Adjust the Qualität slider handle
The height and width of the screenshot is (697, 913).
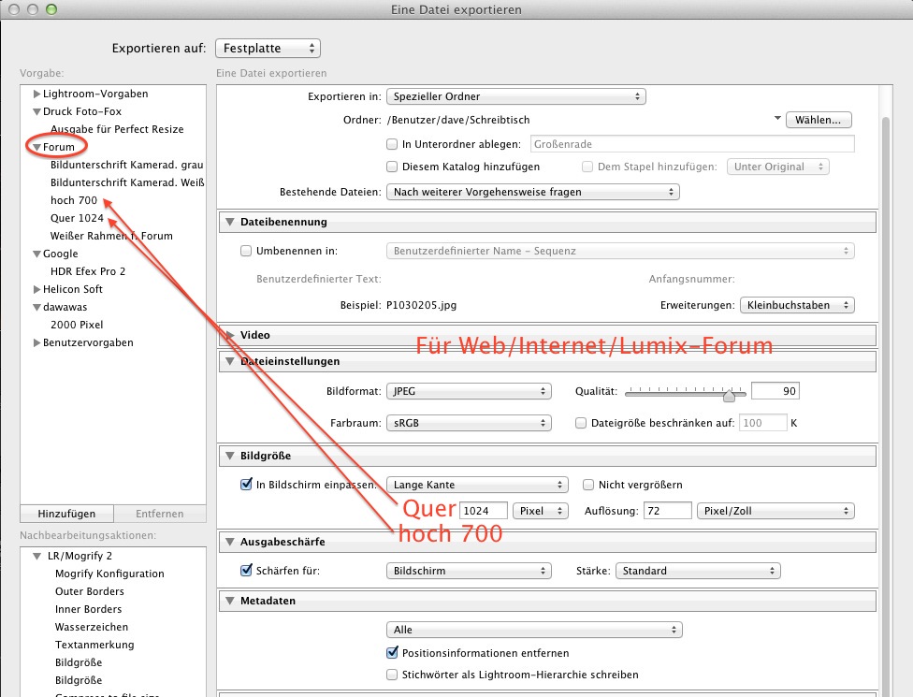click(x=729, y=393)
